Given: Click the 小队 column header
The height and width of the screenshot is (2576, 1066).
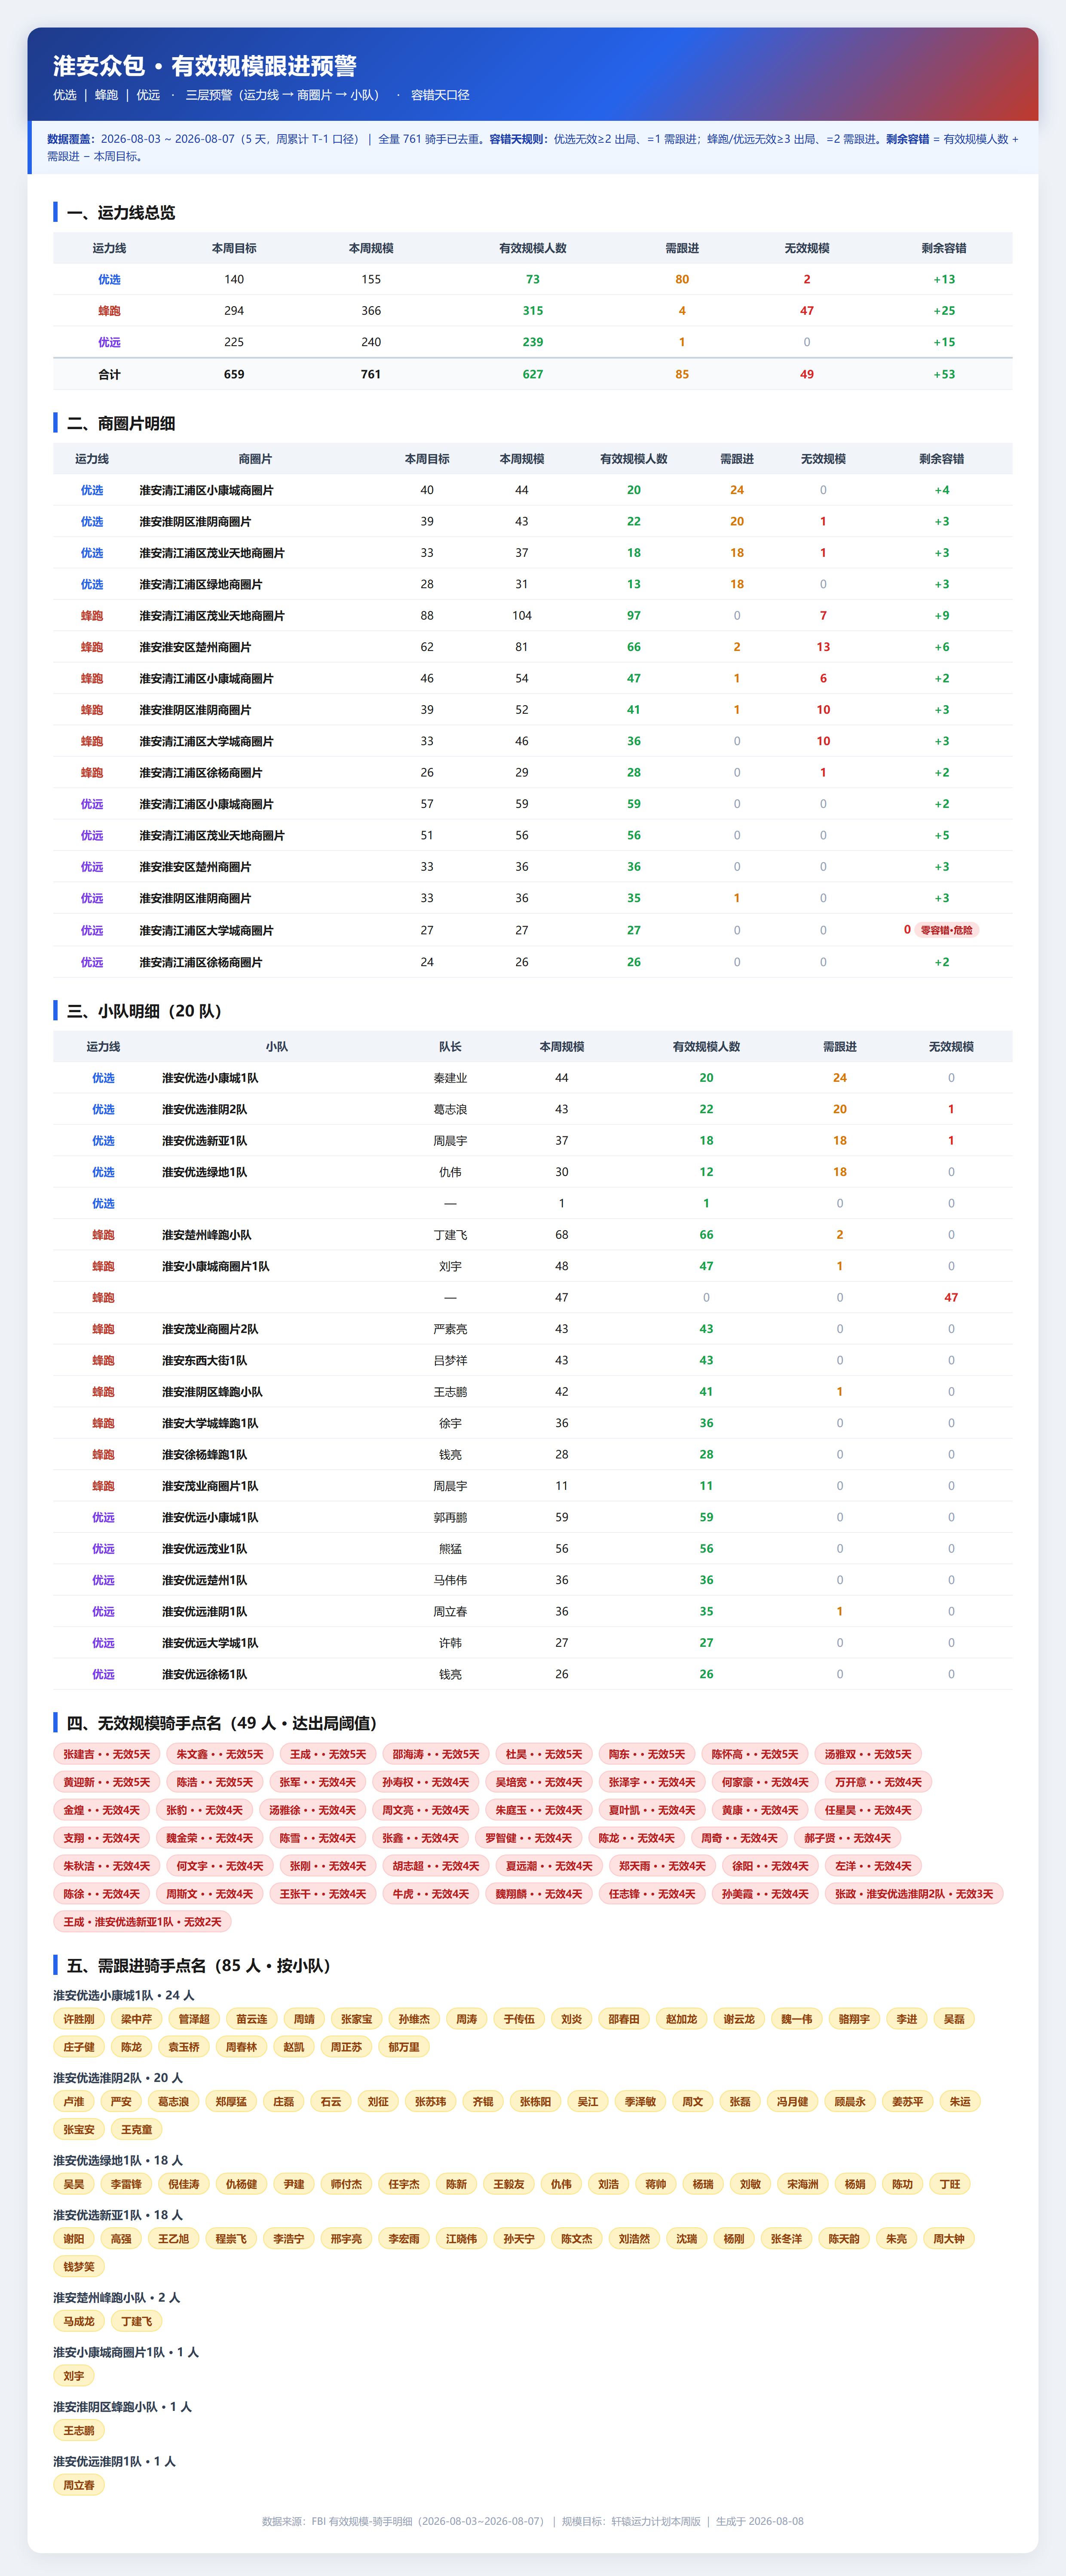Looking at the screenshot, I should point(277,1047).
